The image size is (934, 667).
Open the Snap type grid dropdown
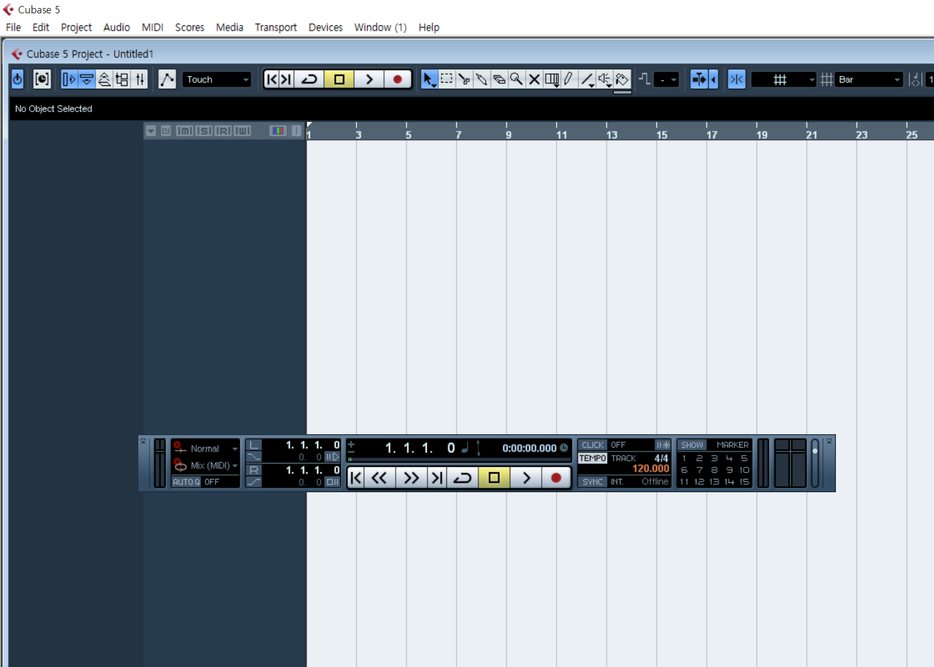pyautogui.click(x=784, y=79)
